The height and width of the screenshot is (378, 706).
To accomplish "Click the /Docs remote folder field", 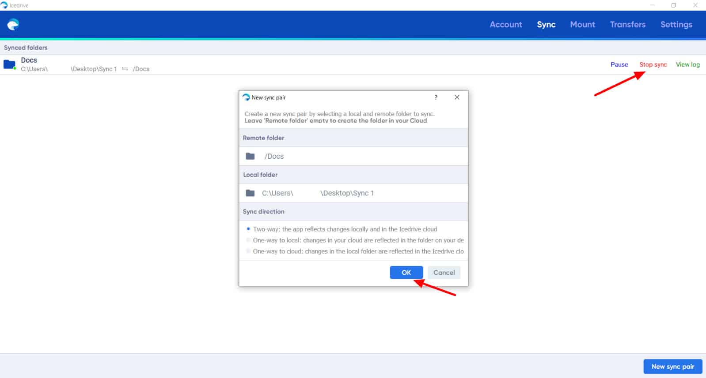I will click(x=353, y=156).
